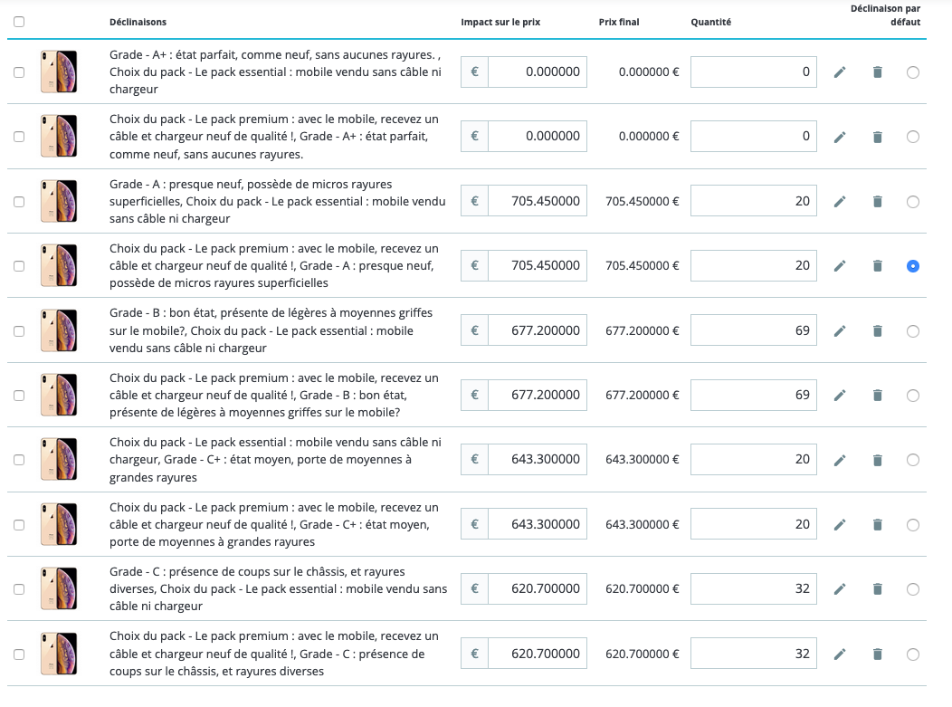This screenshot has width=952, height=707.
Task: Check the Grade C pack premium row
Action: (19, 654)
